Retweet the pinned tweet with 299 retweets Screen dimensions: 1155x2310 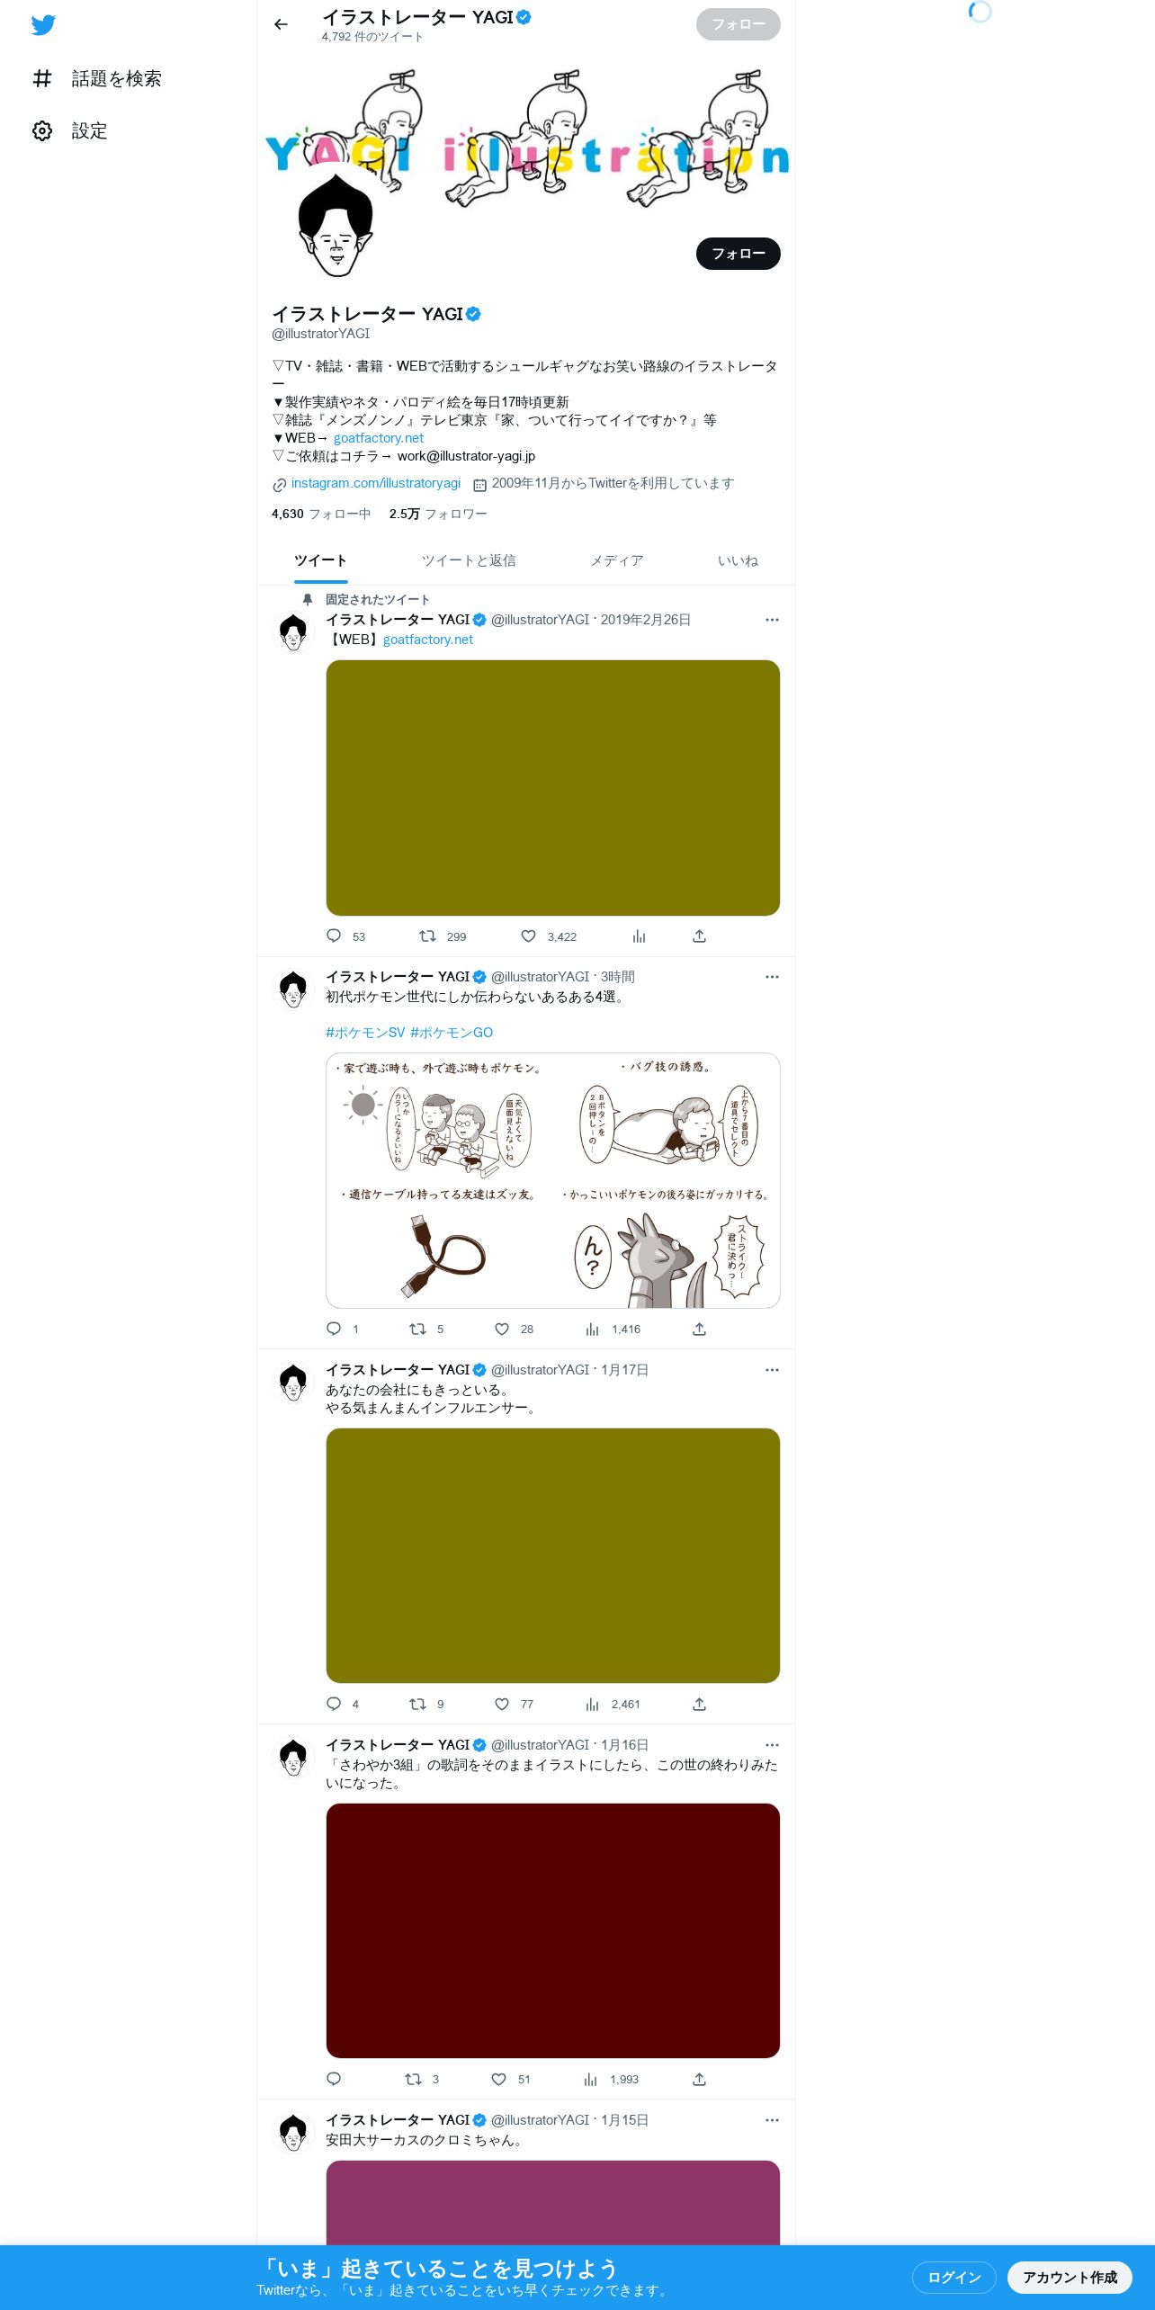[428, 936]
